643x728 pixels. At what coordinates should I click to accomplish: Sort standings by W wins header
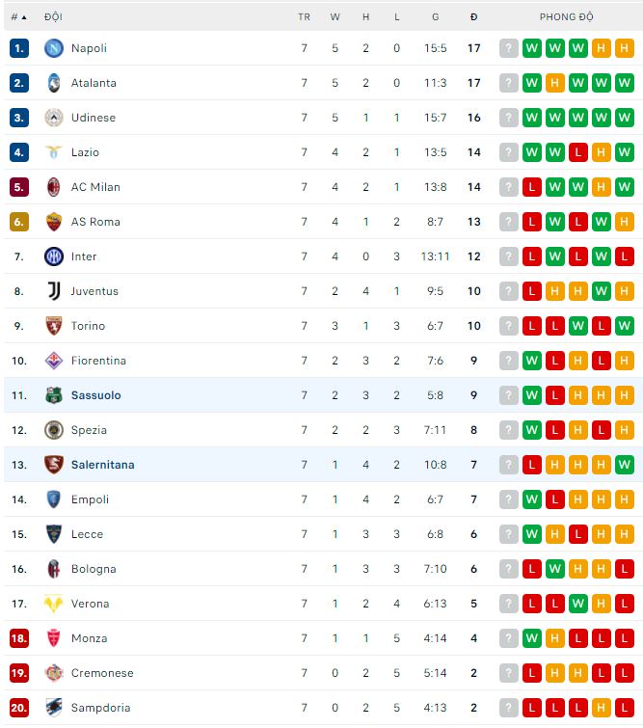pos(335,17)
